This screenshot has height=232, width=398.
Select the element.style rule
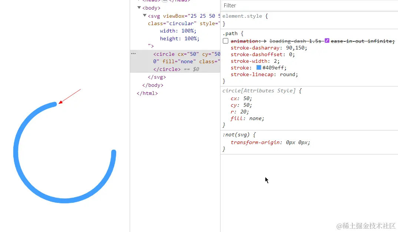coord(242,16)
